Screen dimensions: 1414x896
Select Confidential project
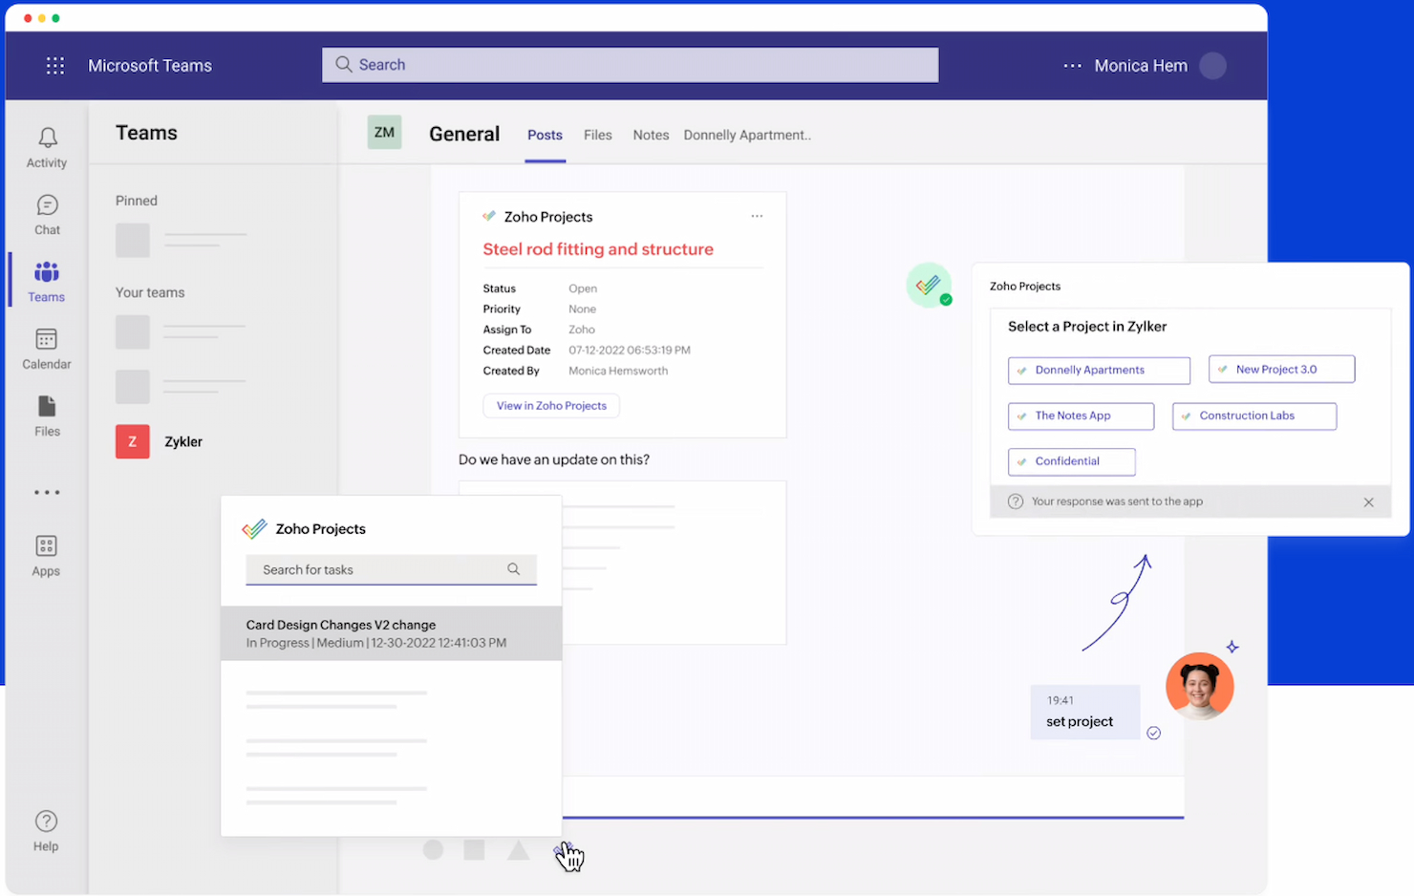1071,461
